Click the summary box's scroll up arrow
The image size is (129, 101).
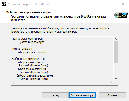click(x=116, y=39)
